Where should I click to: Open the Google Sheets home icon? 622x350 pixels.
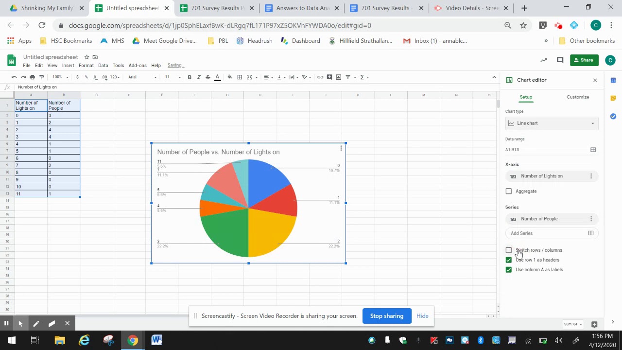click(12, 60)
